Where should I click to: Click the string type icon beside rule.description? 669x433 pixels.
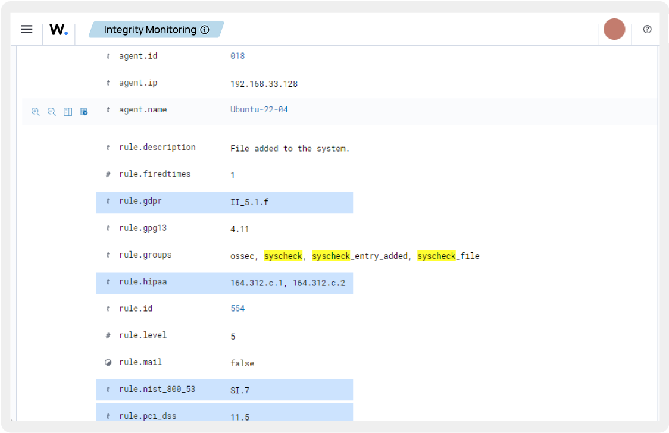(x=107, y=147)
